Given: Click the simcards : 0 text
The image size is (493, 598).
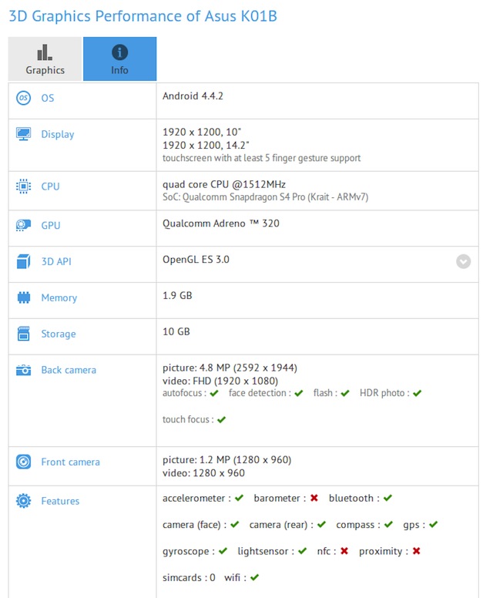Looking at the screenshot, I should pyautogui.click(x=189, y=578).
